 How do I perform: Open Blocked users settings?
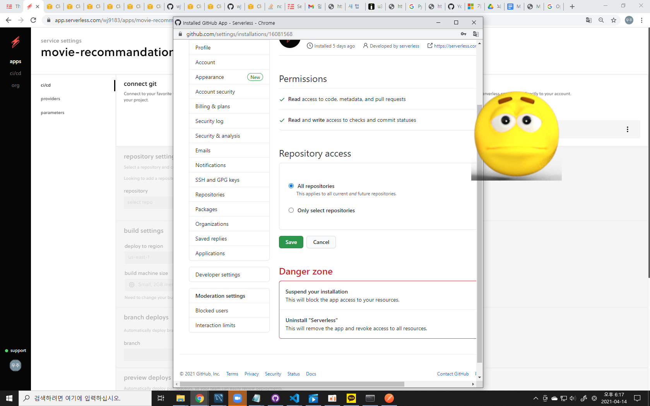click(x=229, y=310)
